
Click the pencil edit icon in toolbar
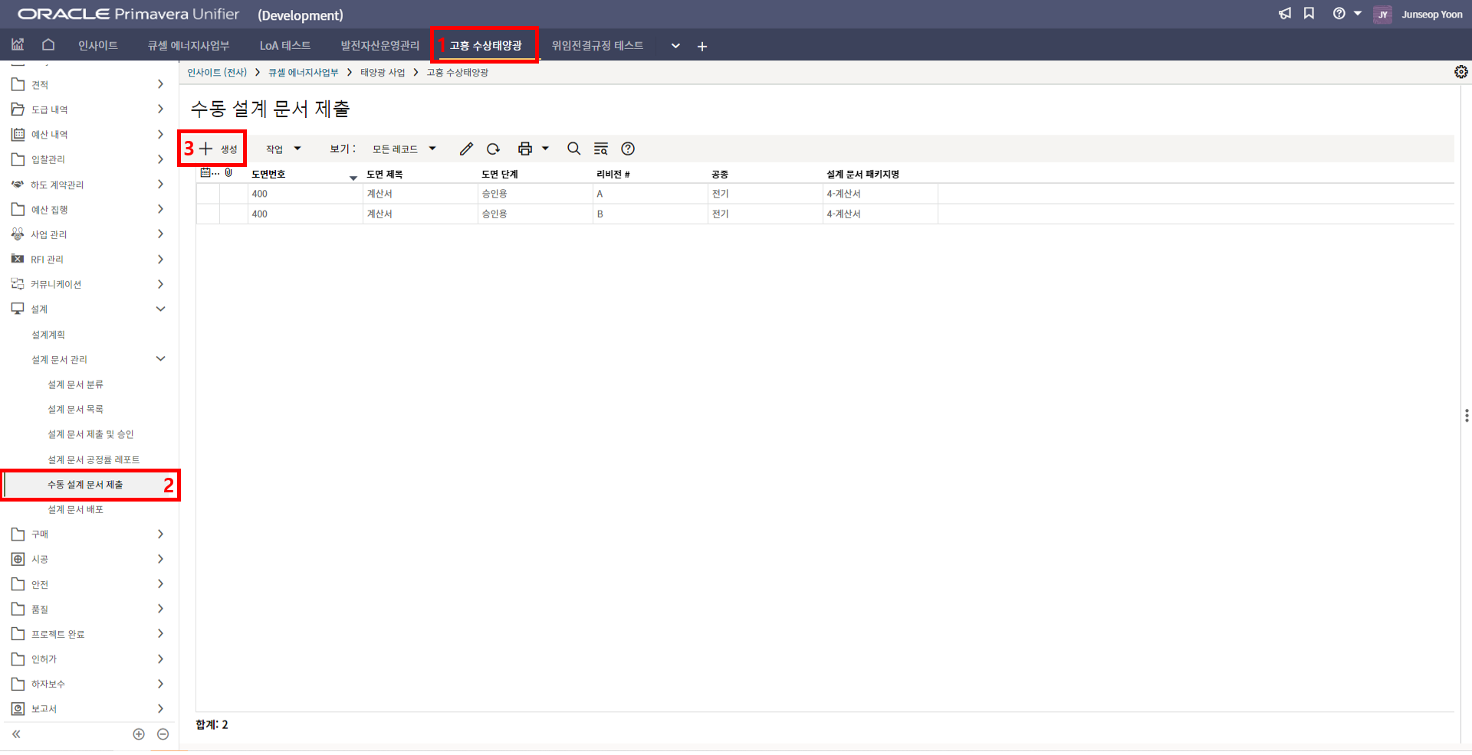point(466,149)
